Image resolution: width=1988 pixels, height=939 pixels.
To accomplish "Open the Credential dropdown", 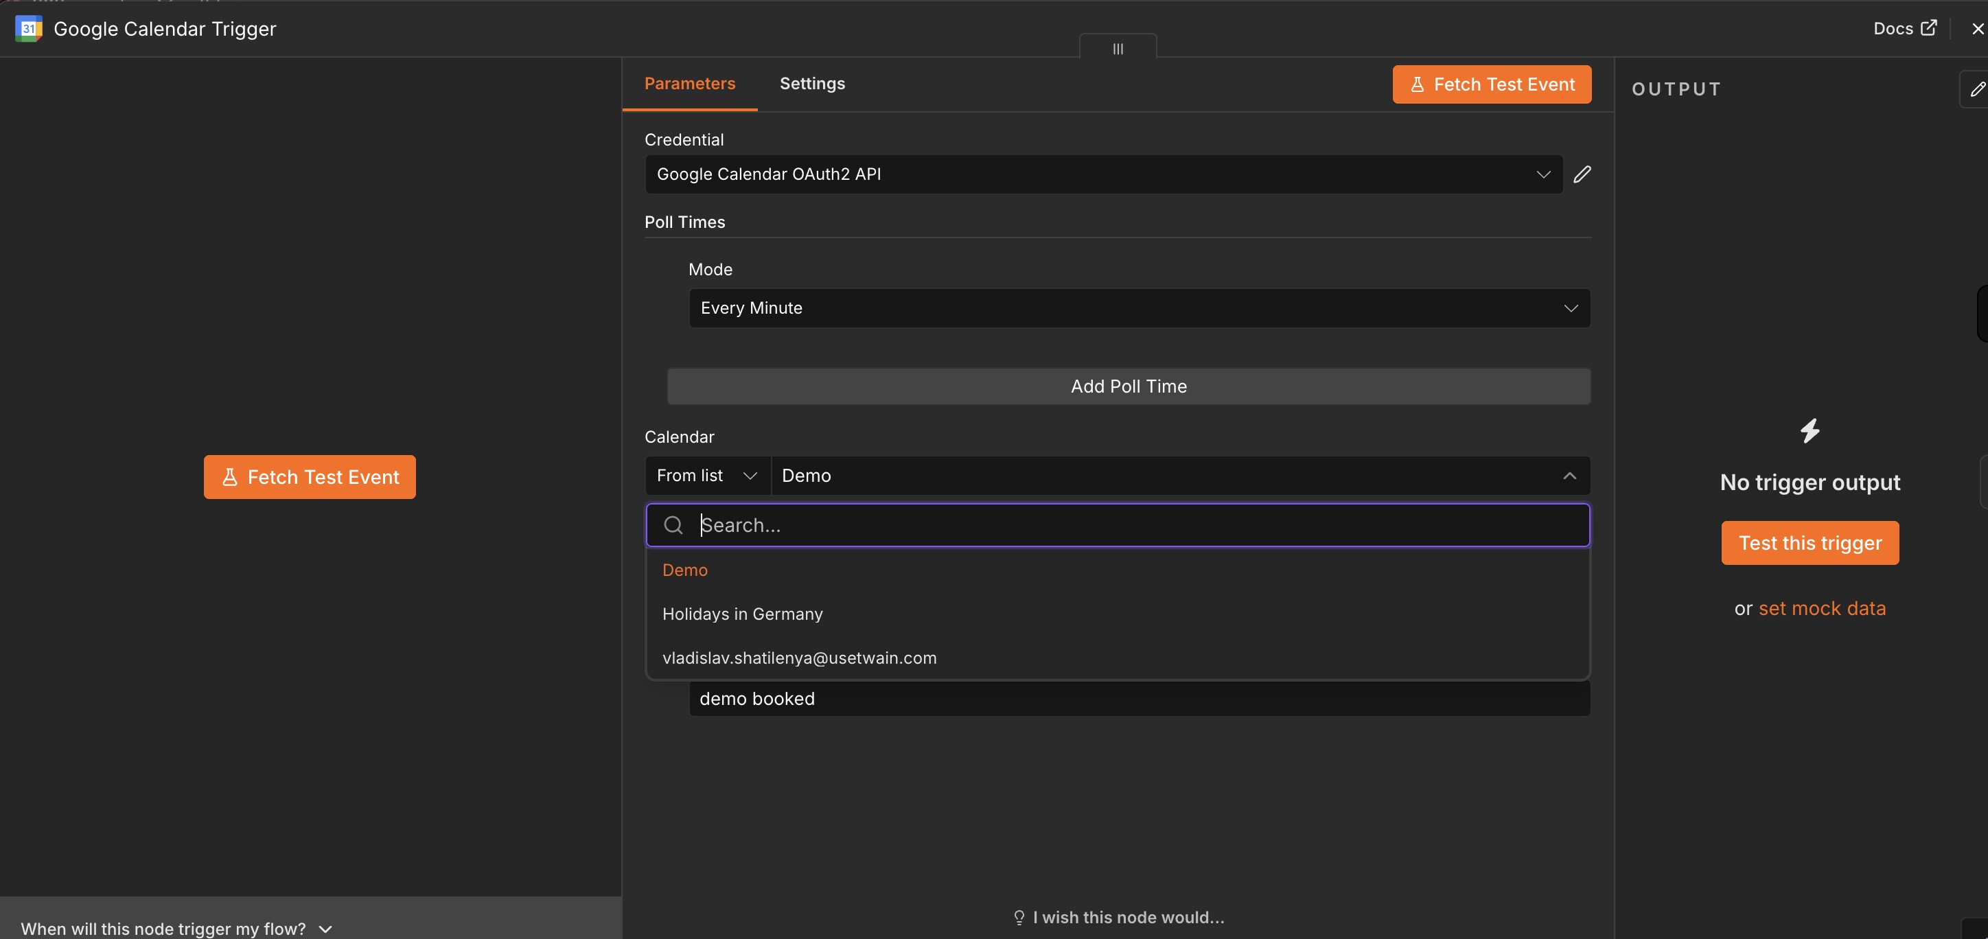I will click(1104, 174).
